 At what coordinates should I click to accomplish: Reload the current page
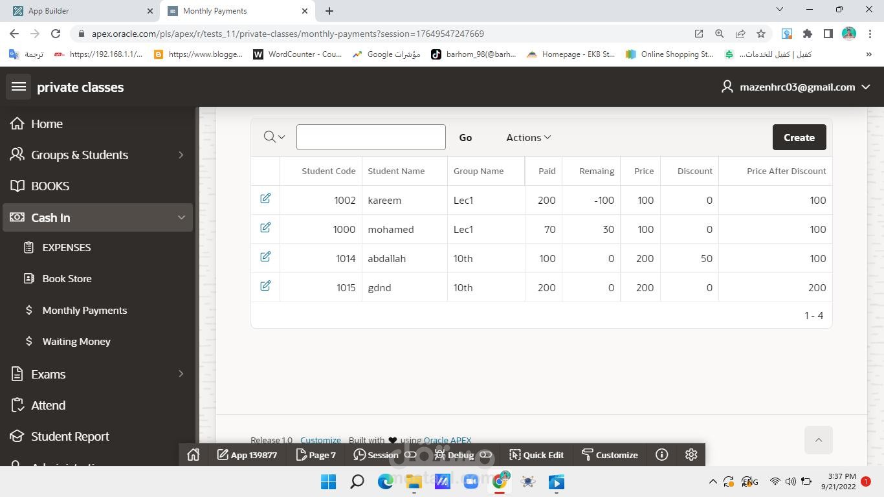(56, 34)
